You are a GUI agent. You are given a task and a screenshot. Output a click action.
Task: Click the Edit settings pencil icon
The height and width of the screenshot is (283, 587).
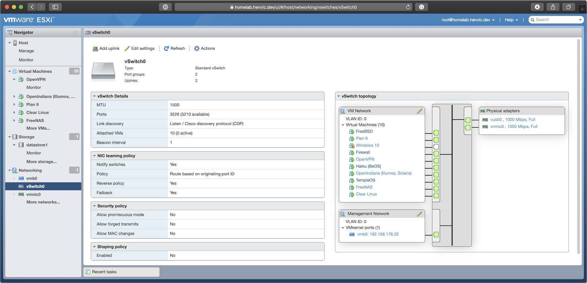coord(127,48)
